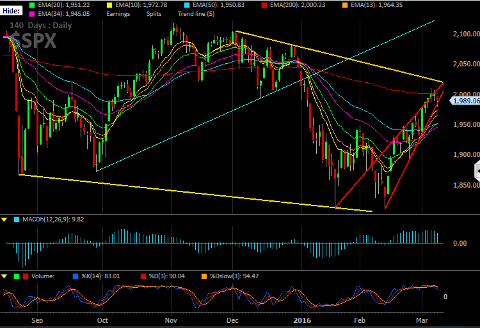
Task: Click the Mar label on time axis
Action: (422, 320)
